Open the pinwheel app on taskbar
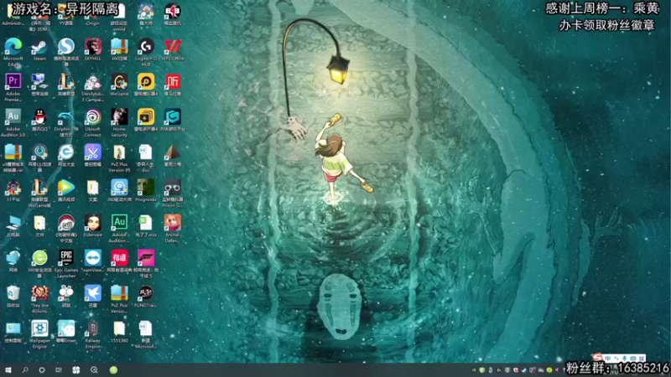Screen dimensions: 671x377 pyautogui.click(x=76, y=370)
